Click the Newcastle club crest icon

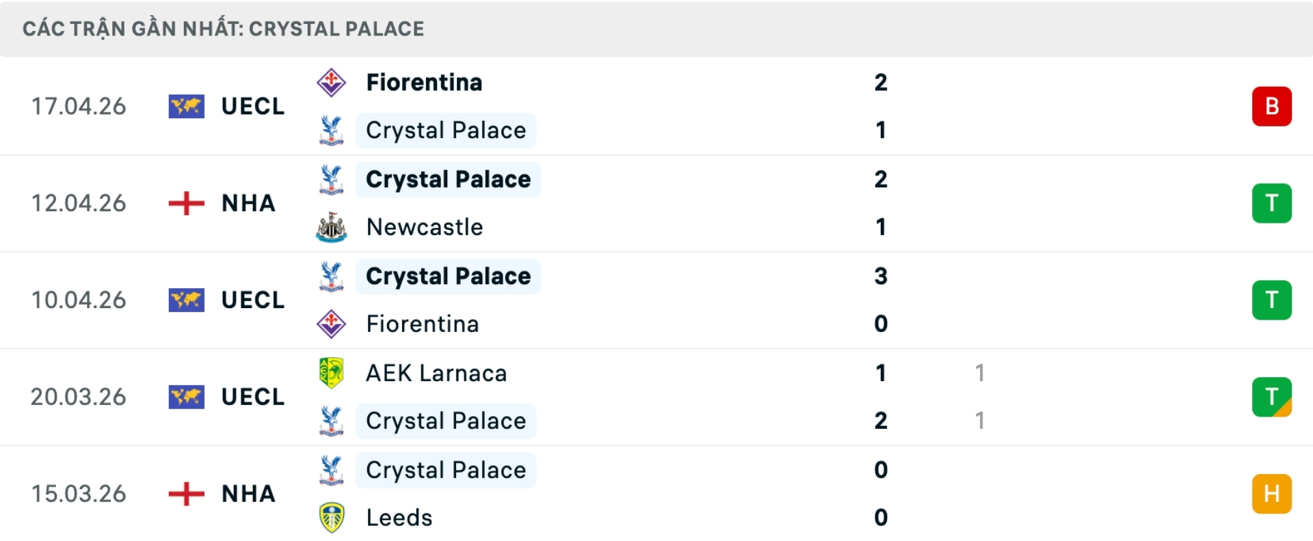[332, 227]
